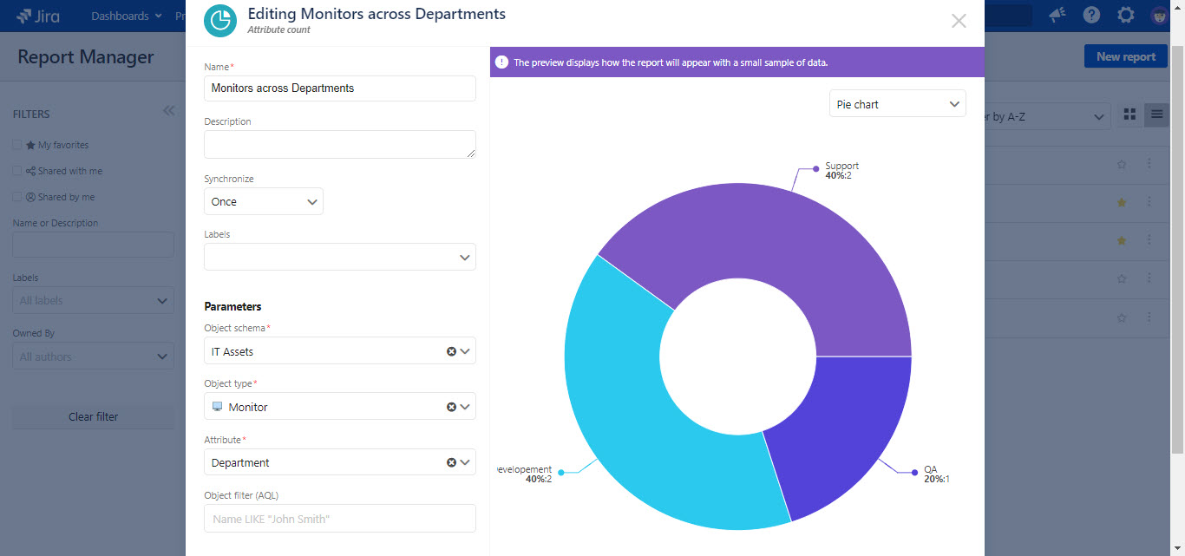
Task: Unfavorite the second starred report row
Action: [1121, 241]
